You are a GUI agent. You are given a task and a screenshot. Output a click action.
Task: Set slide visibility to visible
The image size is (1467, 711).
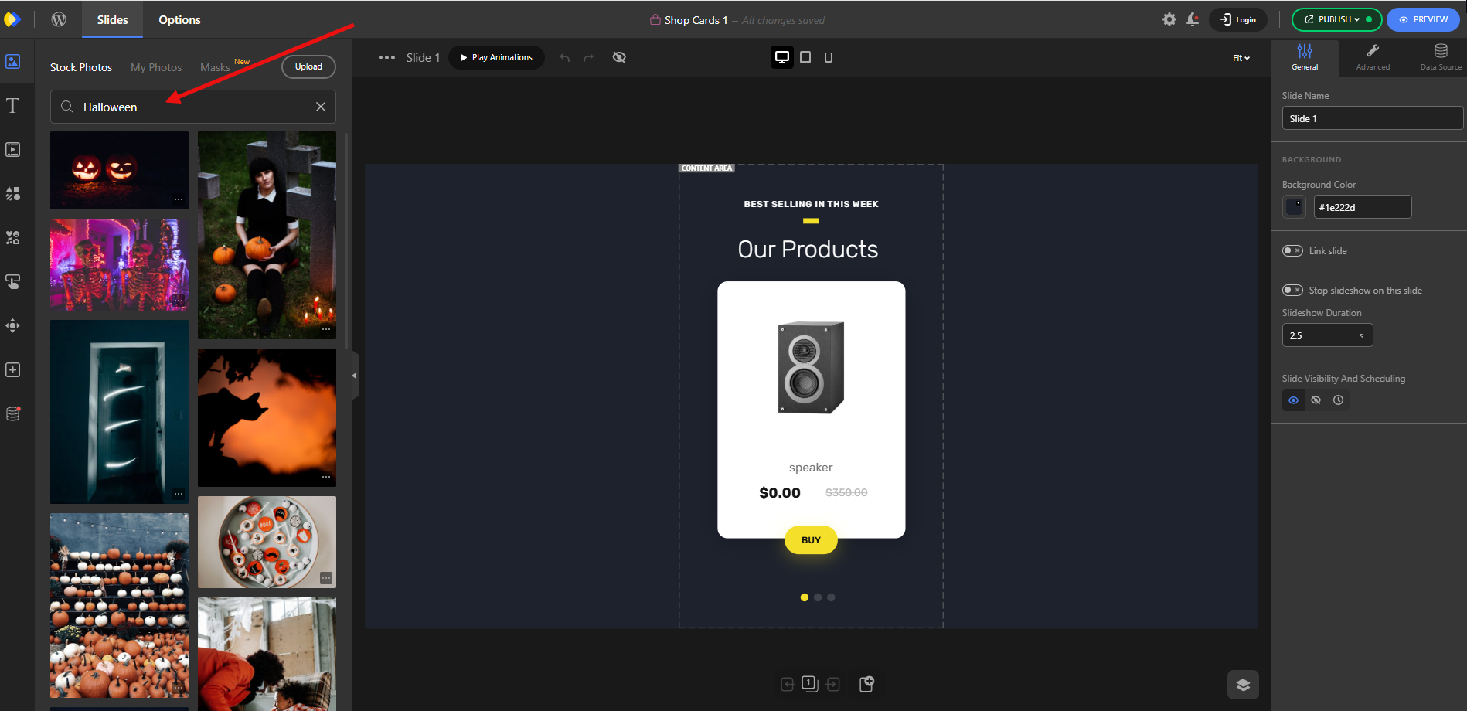pyautogui.click(x=1293, y=400)
